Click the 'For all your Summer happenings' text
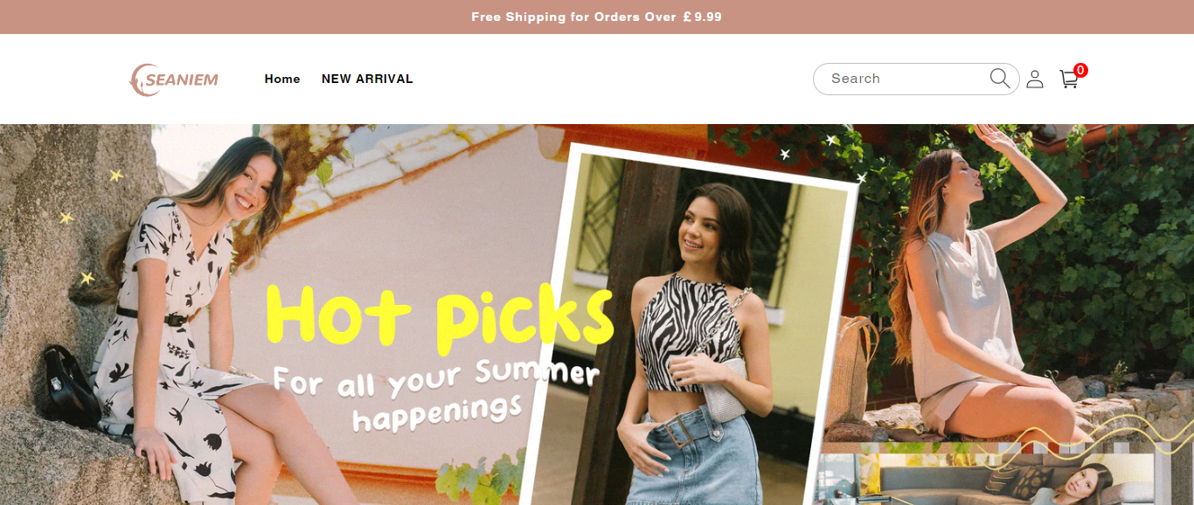The image size is (1194, 505). point(436,396)
